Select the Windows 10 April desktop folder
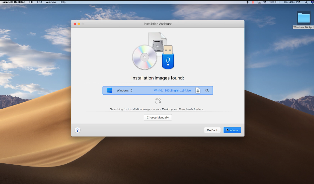The height and width of the screenshot is (184, 314). (x=304, y=20)
